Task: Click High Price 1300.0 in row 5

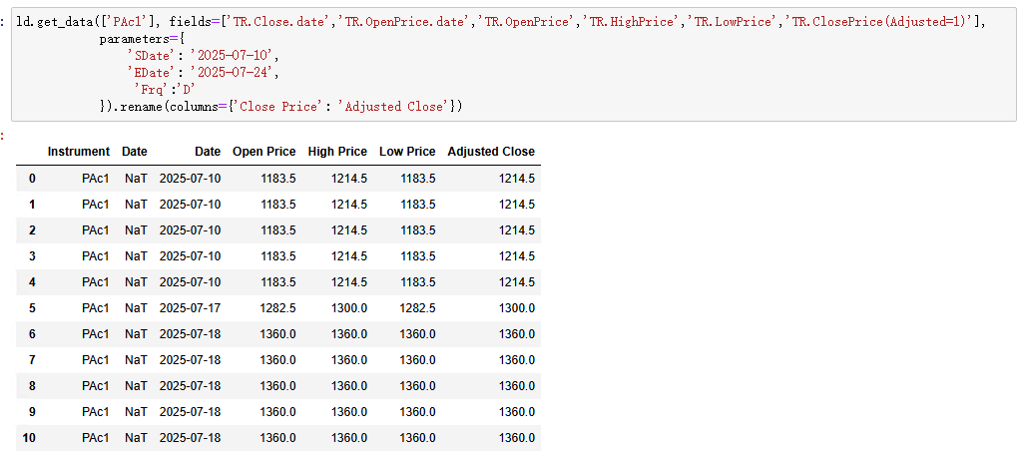Action: tap(349, 308)
